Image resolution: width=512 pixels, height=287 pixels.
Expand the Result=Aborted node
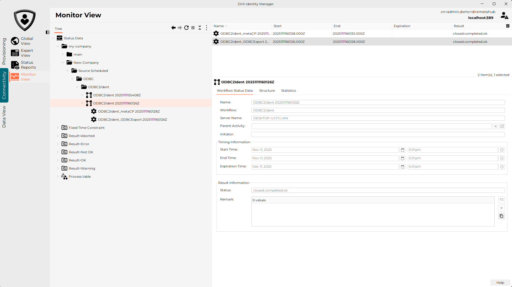tap(58, 136)
